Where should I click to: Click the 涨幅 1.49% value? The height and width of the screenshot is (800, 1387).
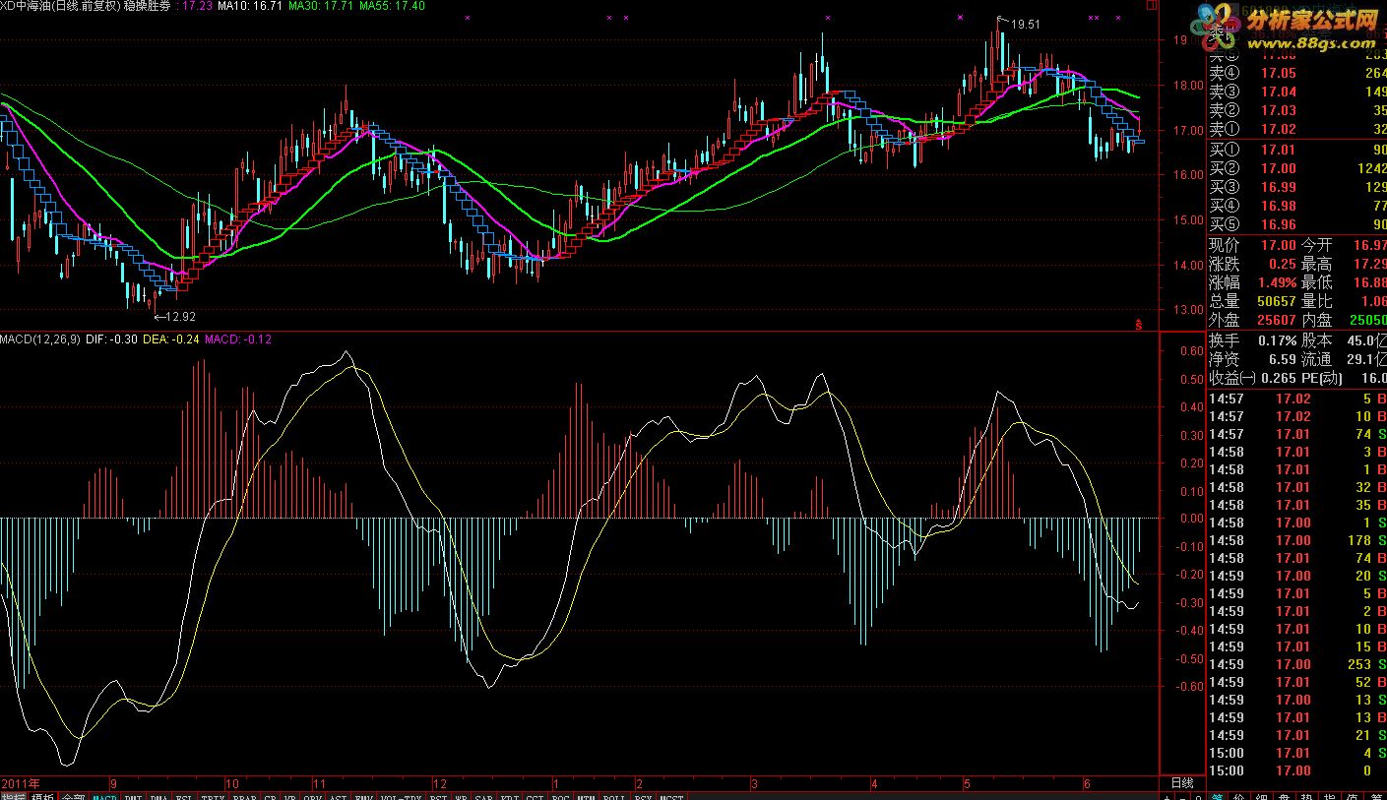[x=1277, y=282]
